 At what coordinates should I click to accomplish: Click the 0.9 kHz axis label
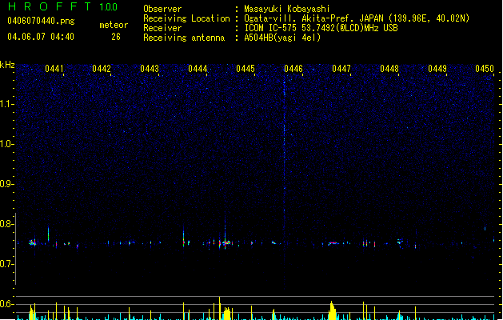(x=6, y=184)
